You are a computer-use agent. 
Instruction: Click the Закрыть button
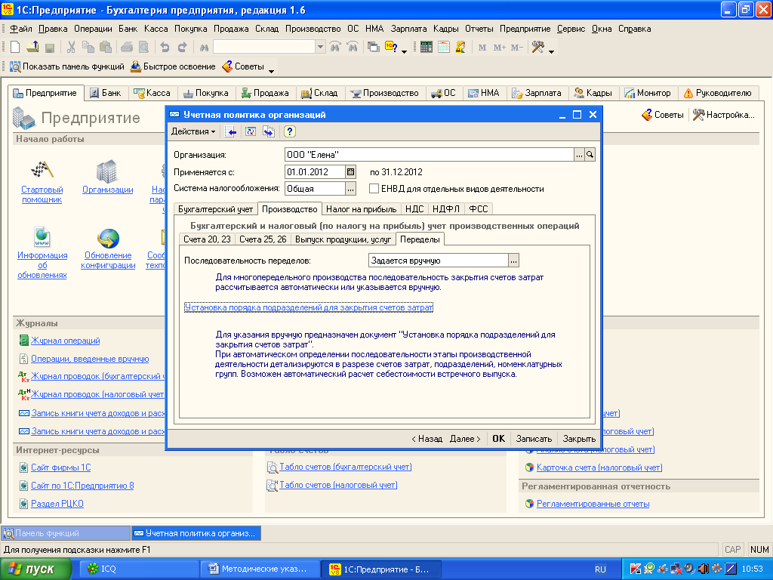[x=579, y=439]
